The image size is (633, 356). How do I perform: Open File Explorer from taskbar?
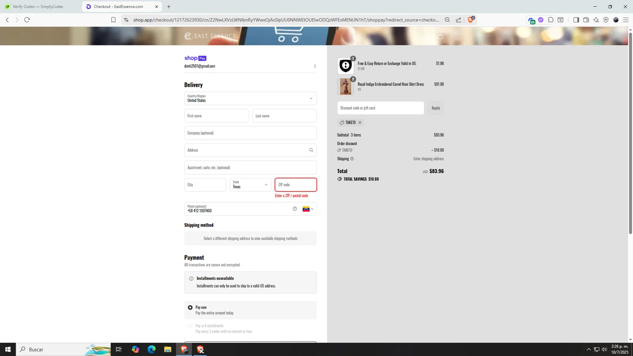pos(168,349)
